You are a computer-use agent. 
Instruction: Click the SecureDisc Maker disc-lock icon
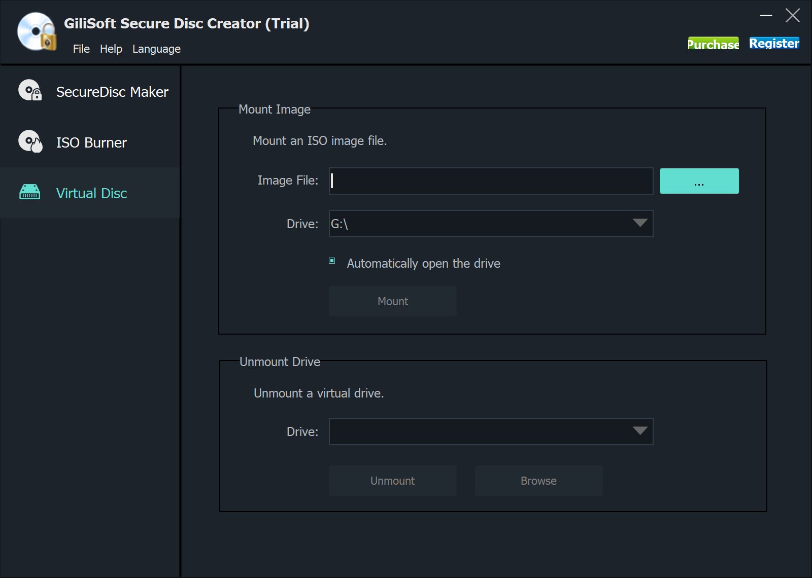30,91
